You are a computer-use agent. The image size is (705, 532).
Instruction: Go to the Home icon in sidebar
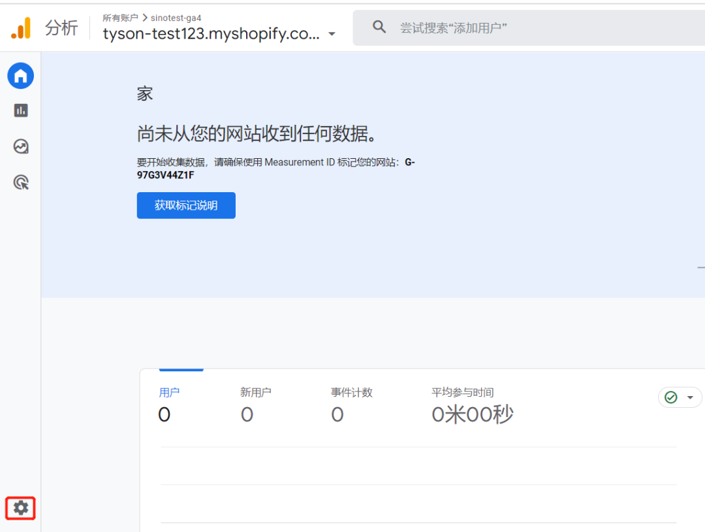tap(21, 76)
